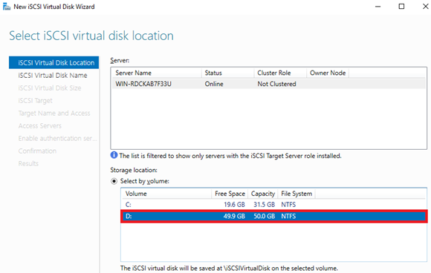Image resolution: width=431 pixels, height=273 pixels.
Task: Click the wizard icon in the title bar
Action: (x=7, y=7)
